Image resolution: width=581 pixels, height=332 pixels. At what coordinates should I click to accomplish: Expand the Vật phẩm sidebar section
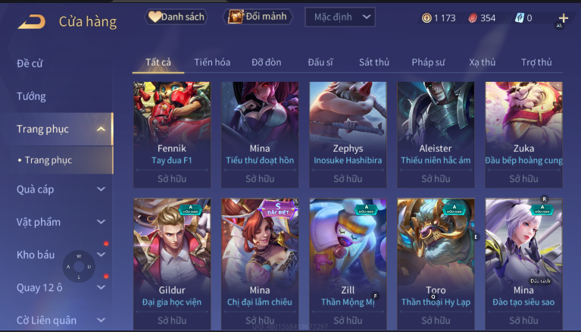(101, 222)
